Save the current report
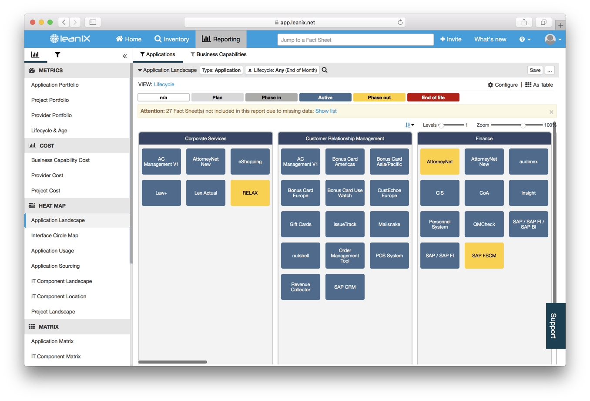 point(535,70)
